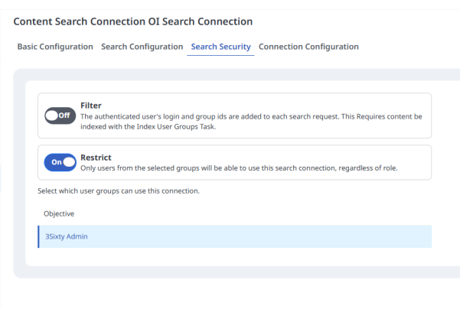Click the 'Select which user groups' instruction text
This screenshot has height=309, width=460.
(x=119, y=190)
